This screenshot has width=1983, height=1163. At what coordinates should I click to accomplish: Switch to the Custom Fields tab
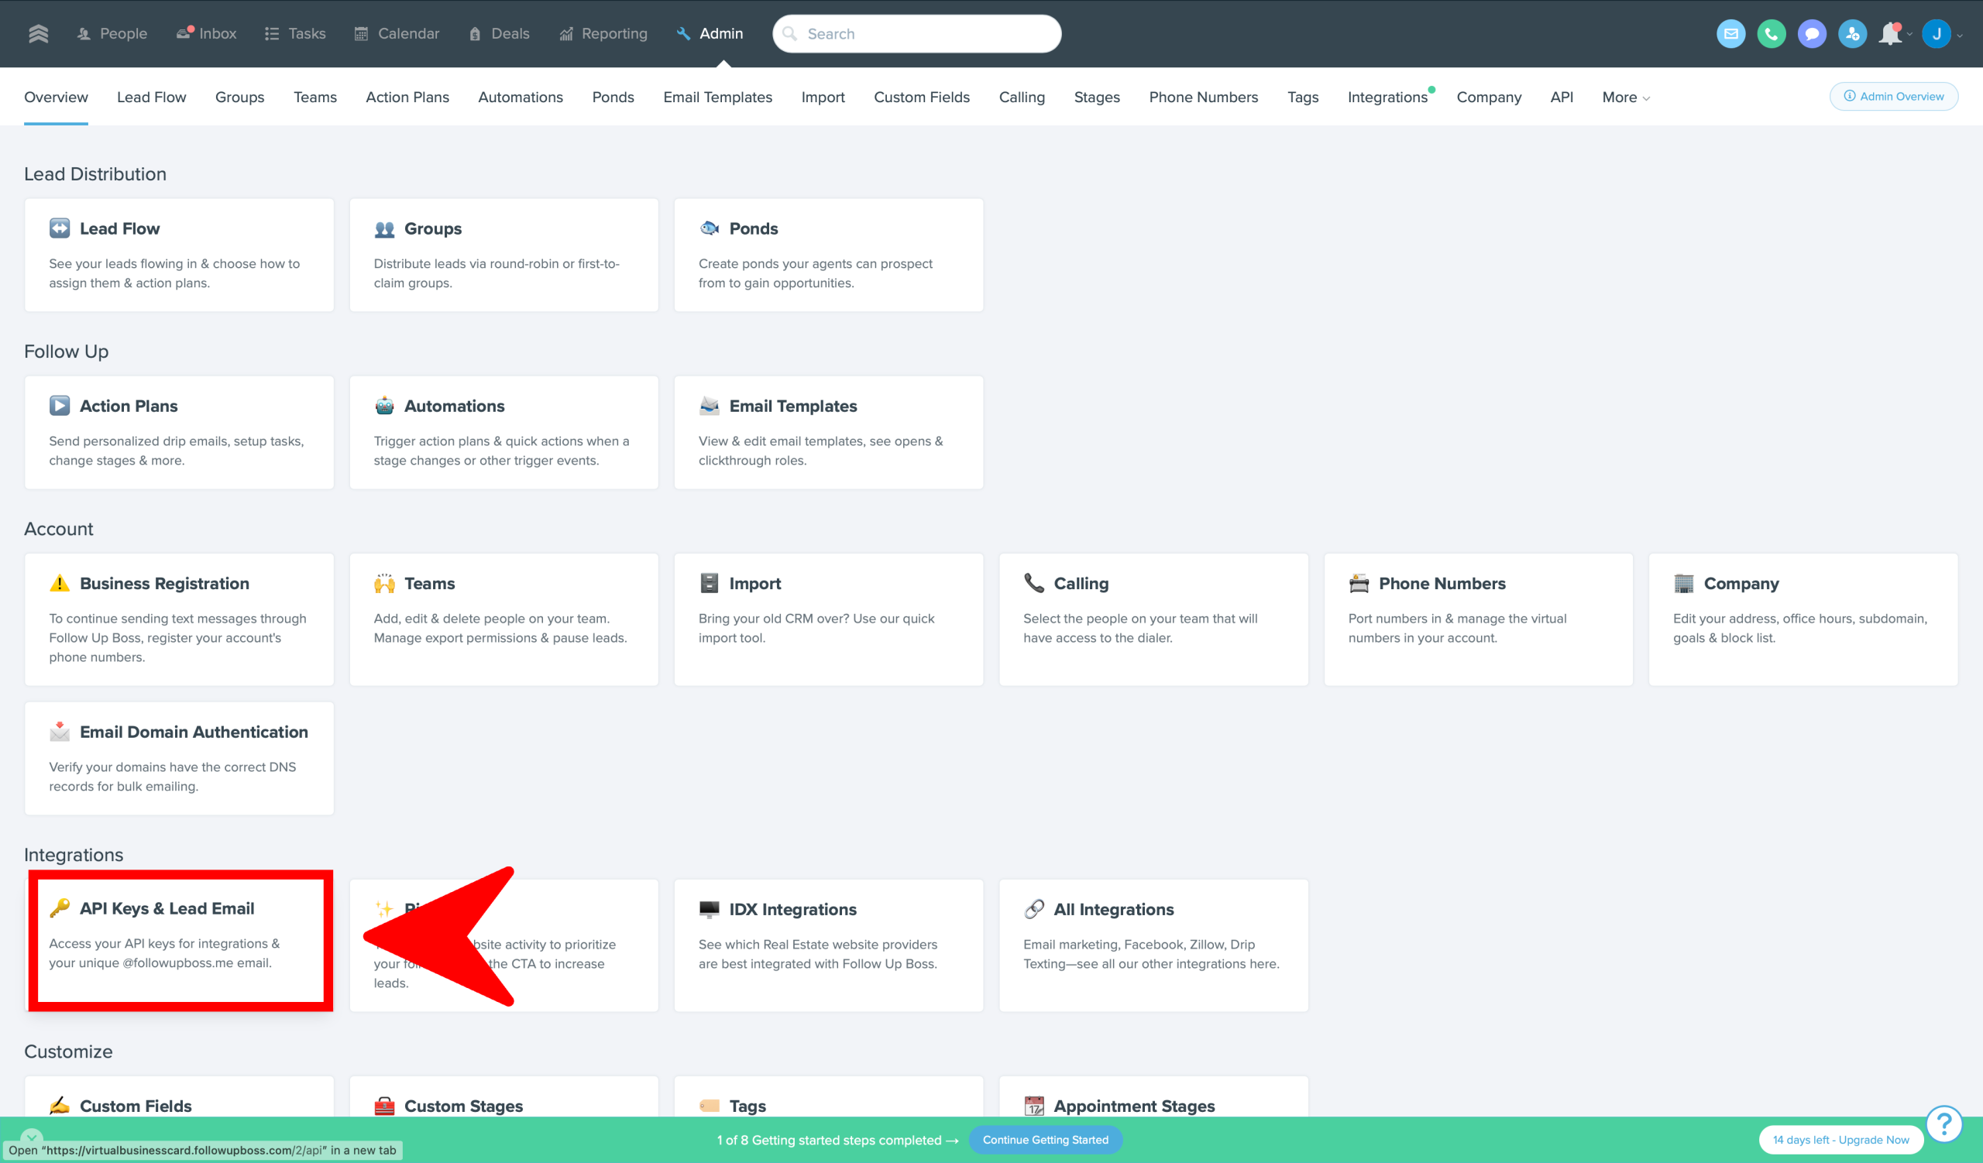point(922,98)
